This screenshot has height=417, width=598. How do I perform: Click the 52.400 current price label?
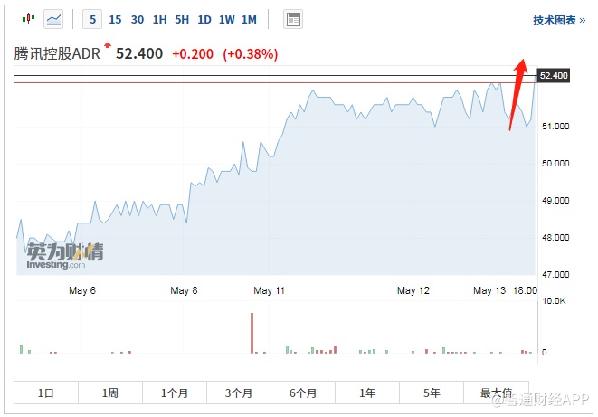[x=554, y=75]
